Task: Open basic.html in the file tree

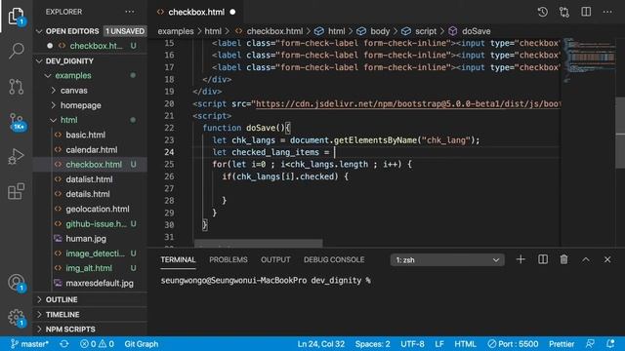Action: point(86,135)
